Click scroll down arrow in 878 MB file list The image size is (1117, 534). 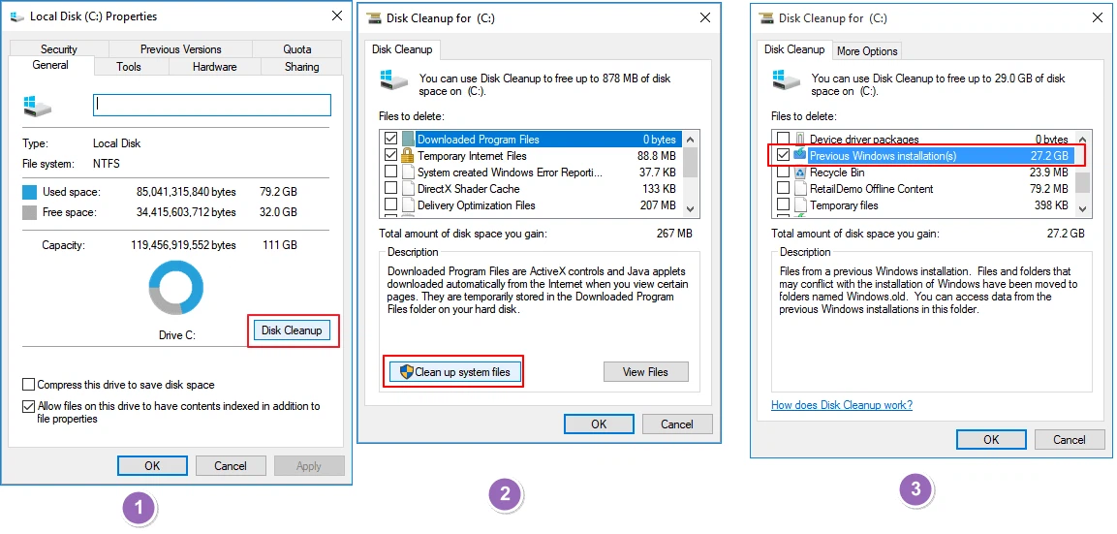[x=690, y=208]
